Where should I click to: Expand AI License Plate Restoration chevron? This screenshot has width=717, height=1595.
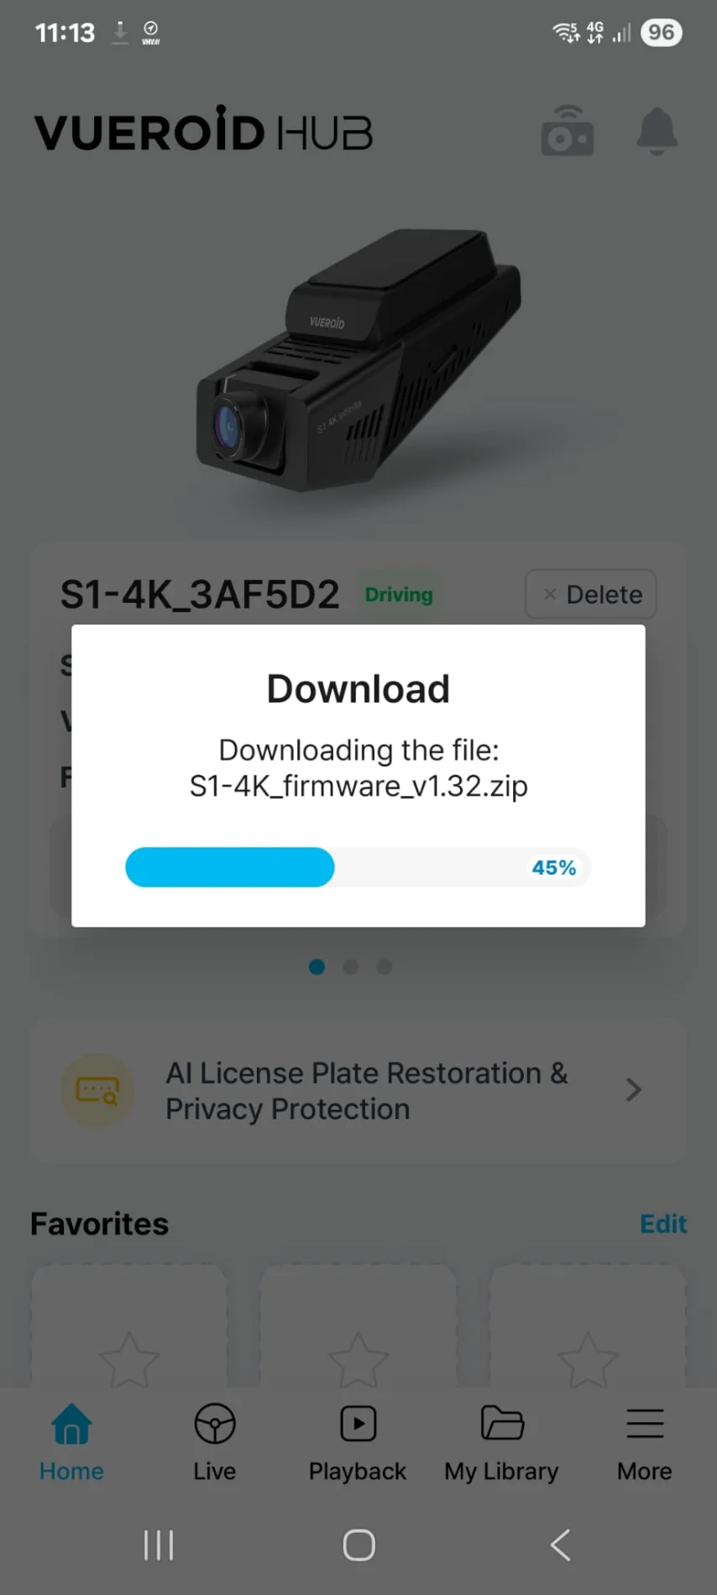click(x=634, y=1090)
